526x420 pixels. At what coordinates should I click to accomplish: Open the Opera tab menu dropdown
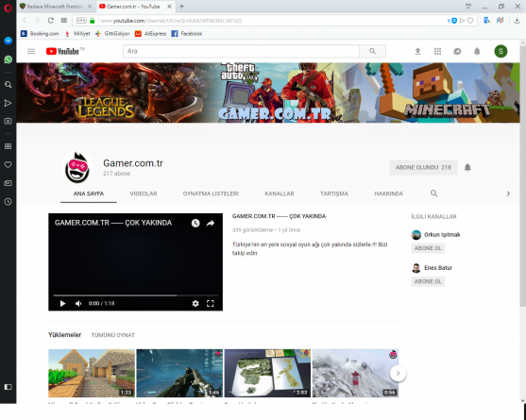468,7
